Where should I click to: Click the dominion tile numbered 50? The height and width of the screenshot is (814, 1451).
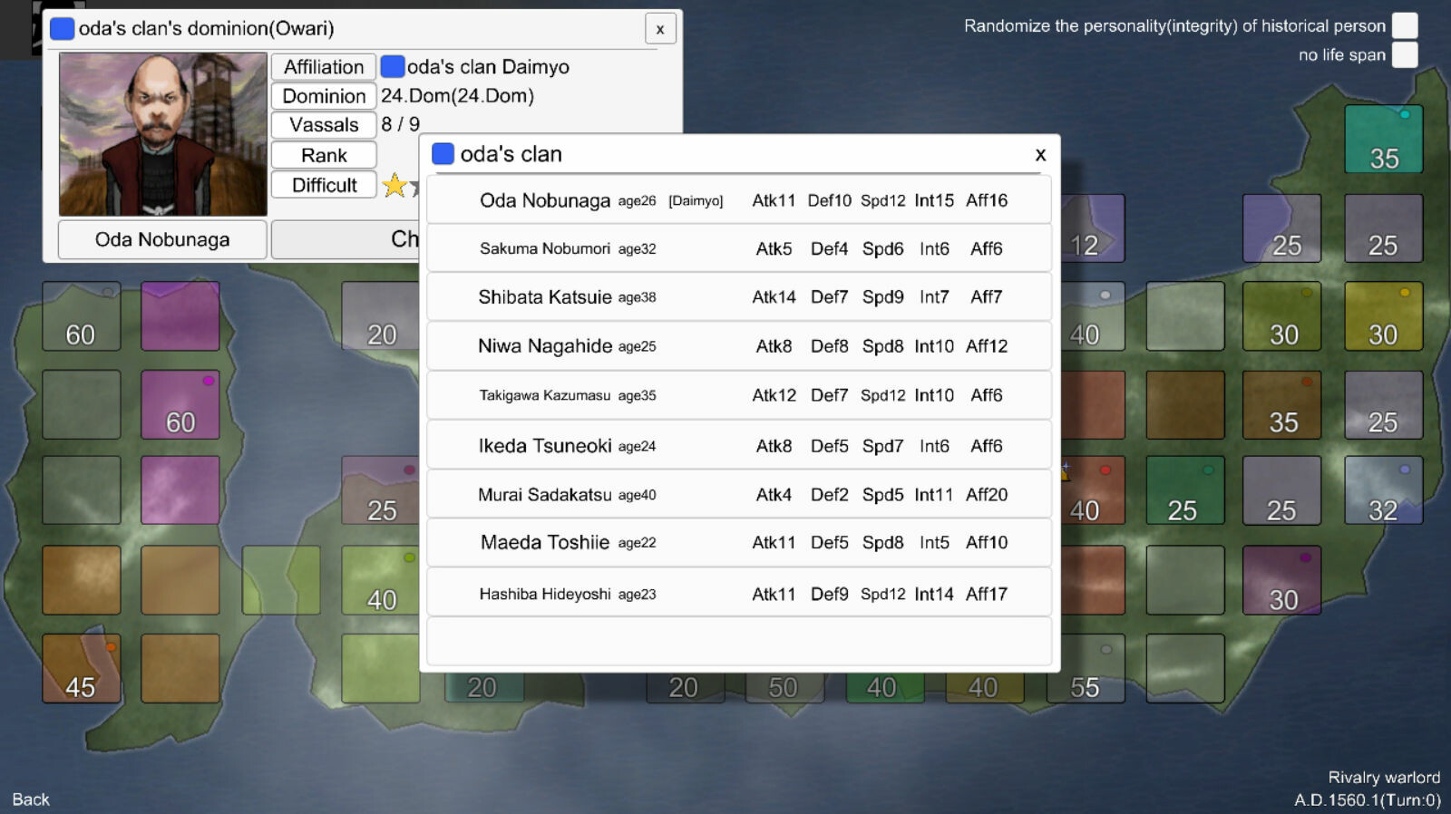[783, 688]
